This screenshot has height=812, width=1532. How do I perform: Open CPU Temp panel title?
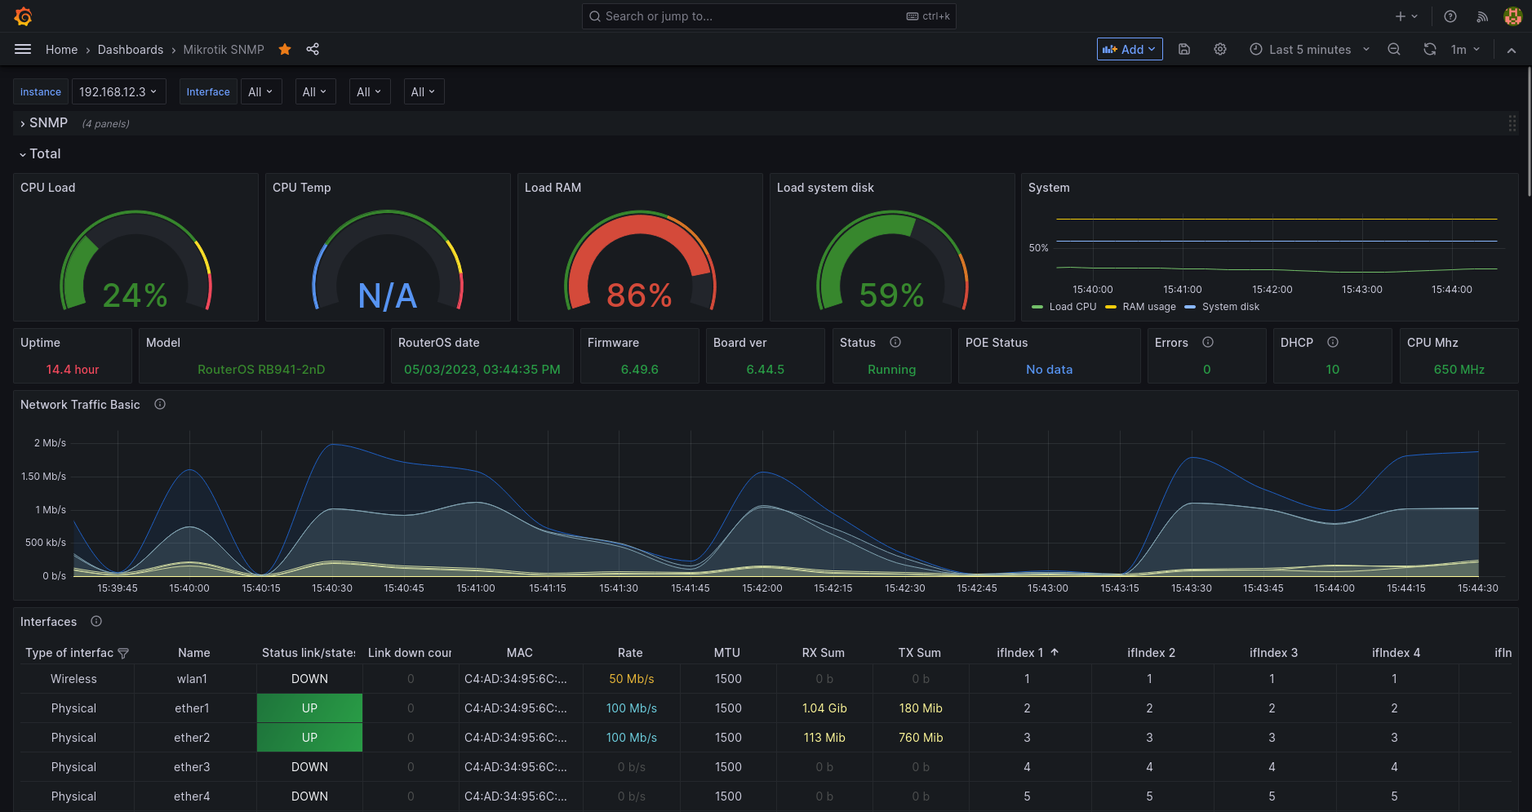[x=302, y=188]
